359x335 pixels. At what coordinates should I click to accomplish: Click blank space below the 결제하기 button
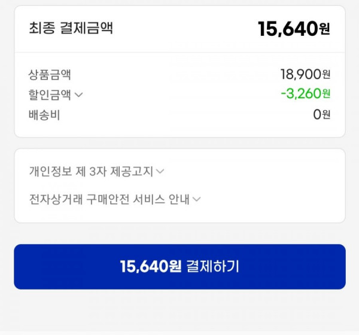coord(180,309)
